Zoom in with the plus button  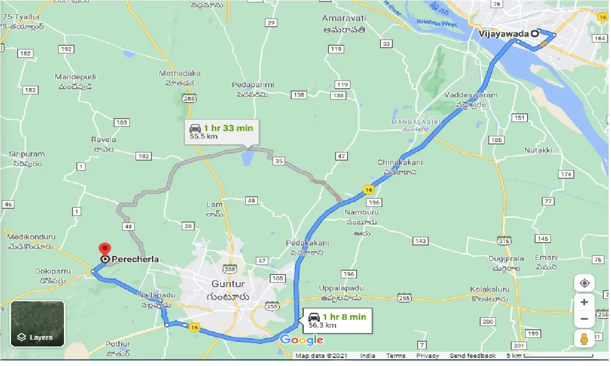click(584, 302)
